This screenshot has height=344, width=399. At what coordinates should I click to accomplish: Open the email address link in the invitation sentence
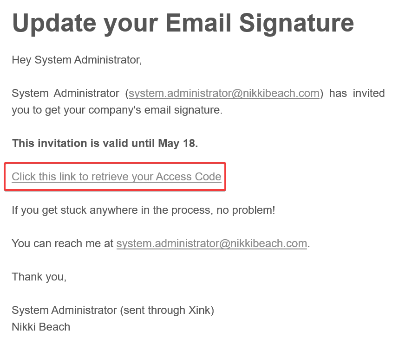[x=224, y=93]
